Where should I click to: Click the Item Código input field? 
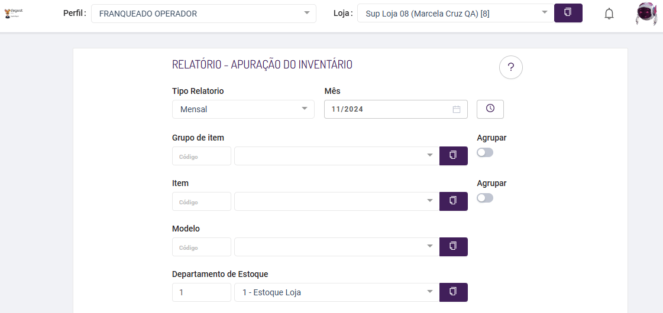coord(201,201)
